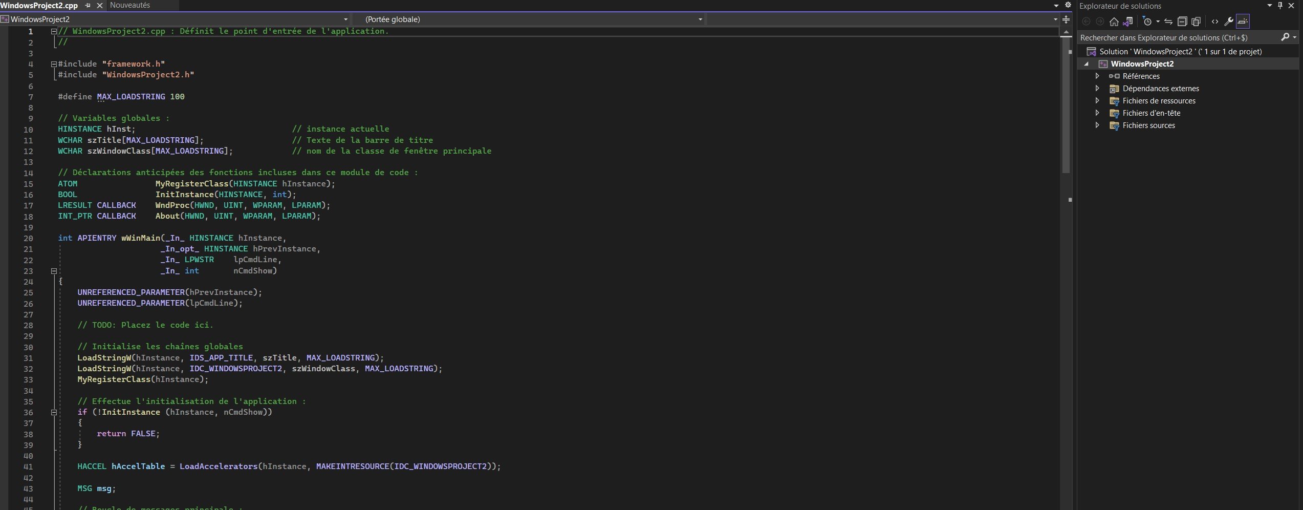Expand the Références node
Viewport: 1303px width, 510px height.
pyautogui.click(x=1097, y=76)
